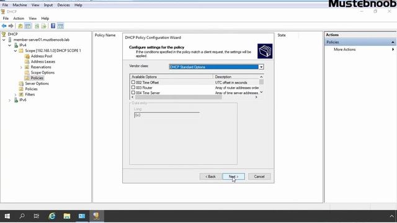The image size is (397, 223).
Task: Check the 002 Time Offset option
Action: (133, 82)
